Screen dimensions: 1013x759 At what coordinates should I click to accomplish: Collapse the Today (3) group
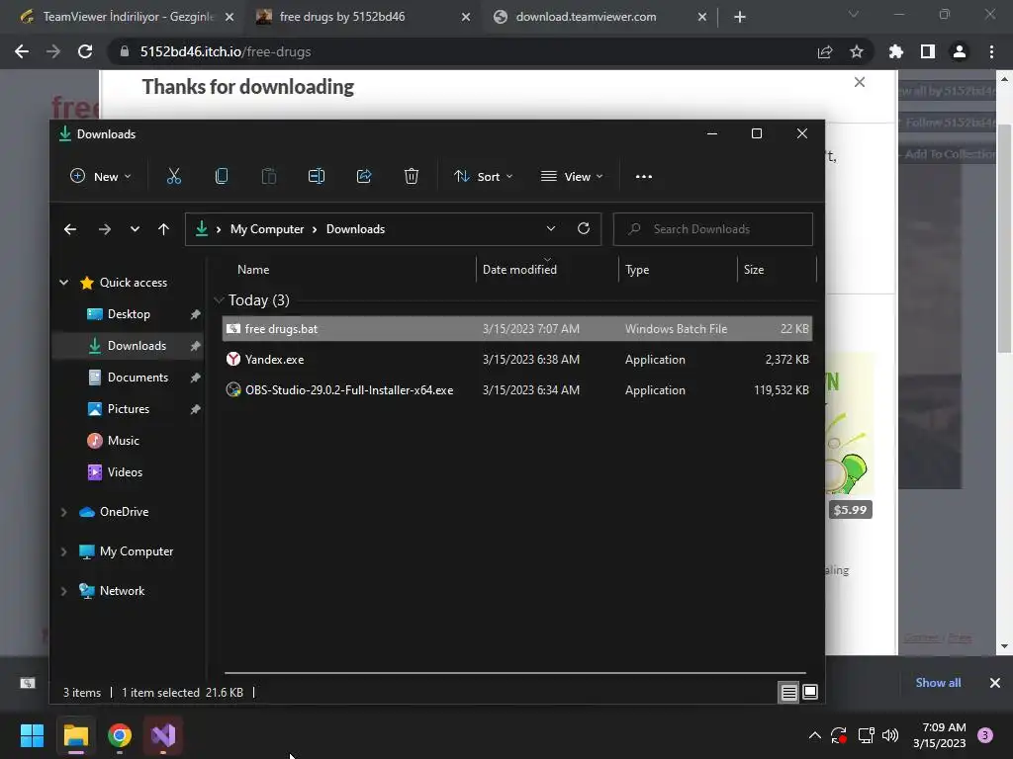[219, 300]
